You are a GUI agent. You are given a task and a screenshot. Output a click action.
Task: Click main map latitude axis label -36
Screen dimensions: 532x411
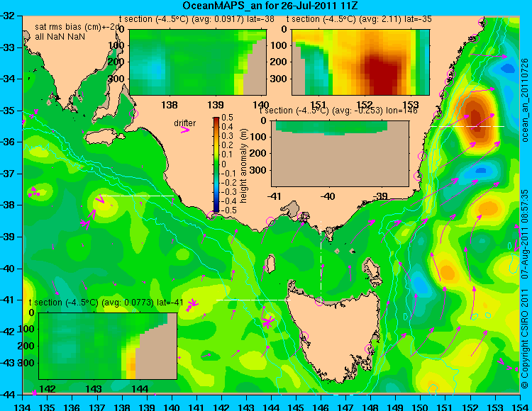[x=8, y=142]
